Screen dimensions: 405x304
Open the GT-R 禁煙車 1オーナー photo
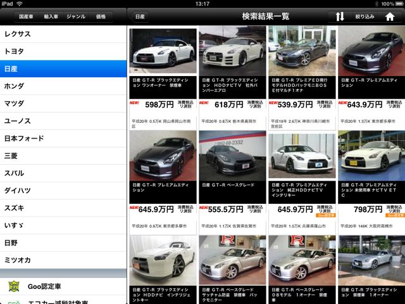tap(371, 260)
